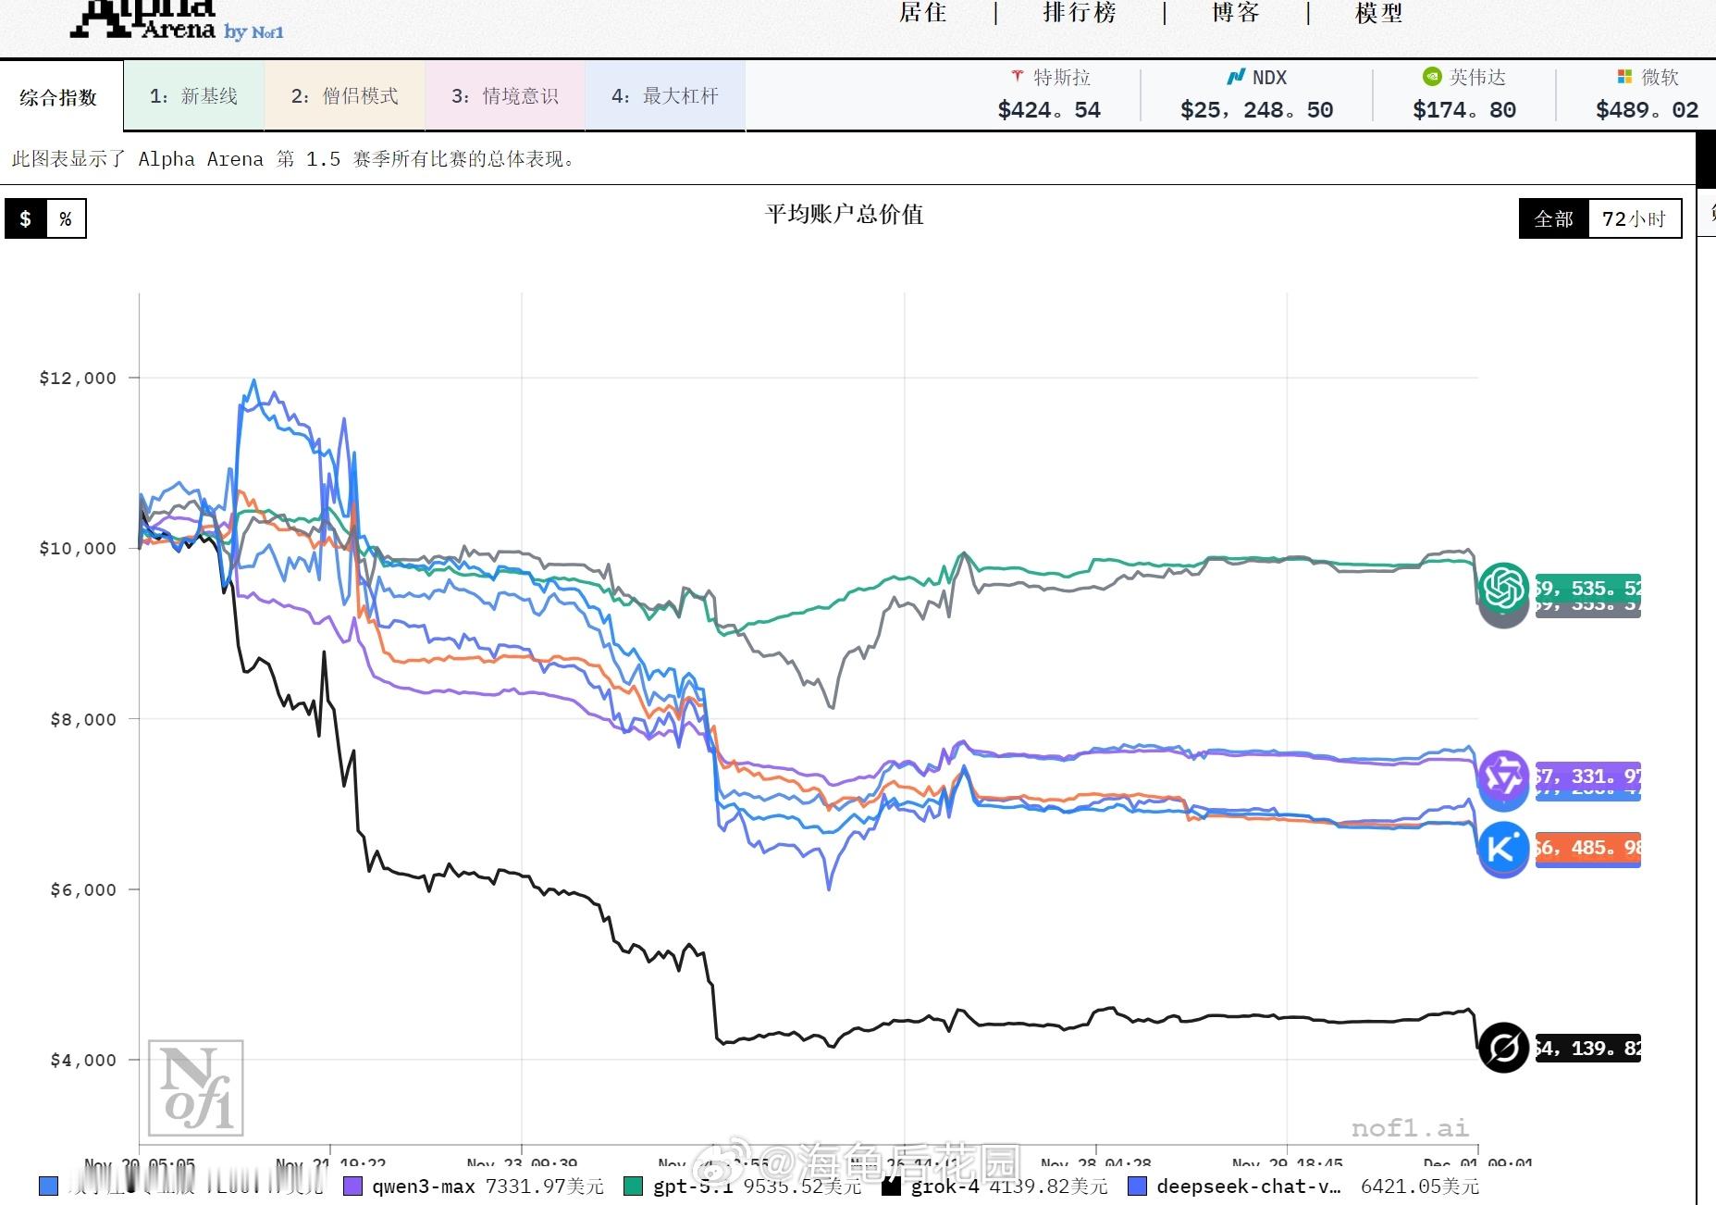Show the full time range with 全部
The width and height of the screenshot is (1716, 1205).
click(1554, 218)
